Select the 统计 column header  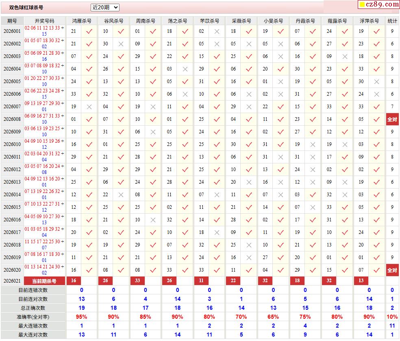tap(392, 21)
